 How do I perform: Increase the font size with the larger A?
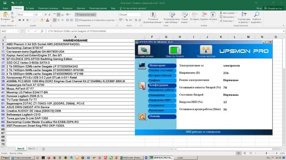[x=46, y=15]
